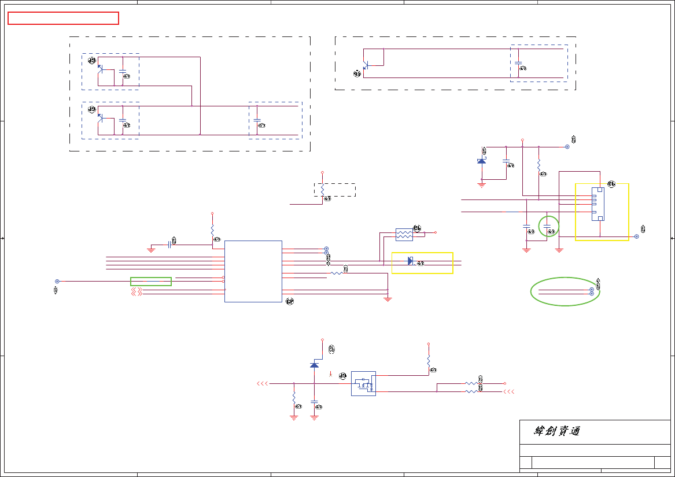Select the double red arrows below the green rectangle
The height and width of the screenshot is (477, 675).
point(137,292)
